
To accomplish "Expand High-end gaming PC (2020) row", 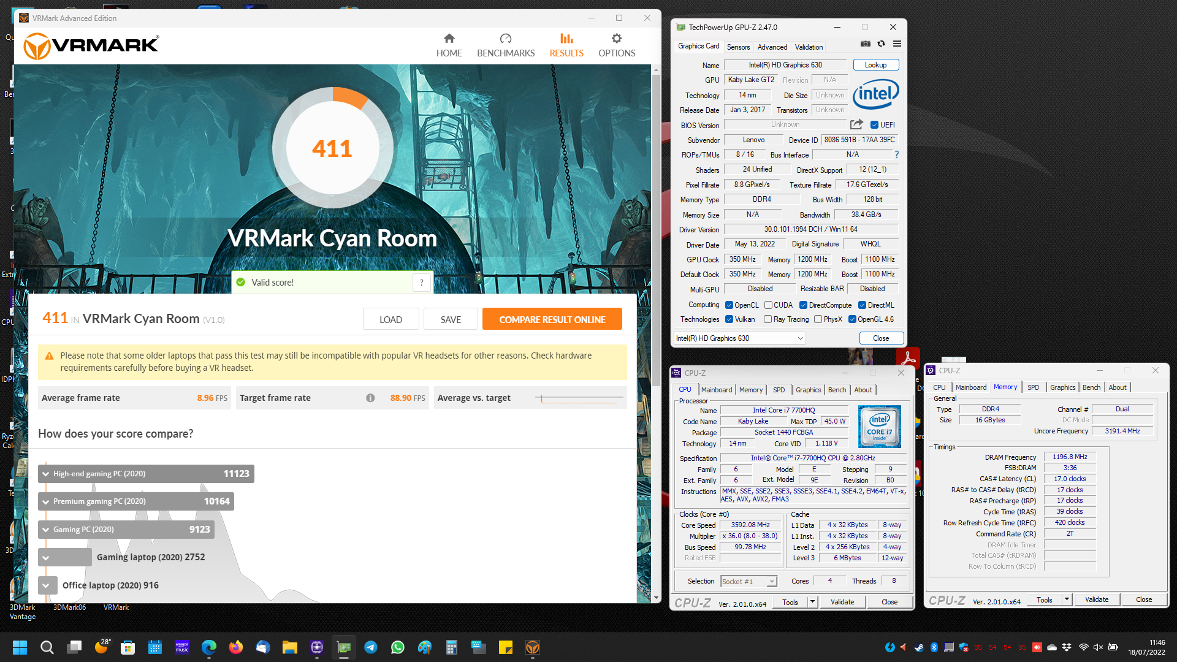I will tap(146, 474).
